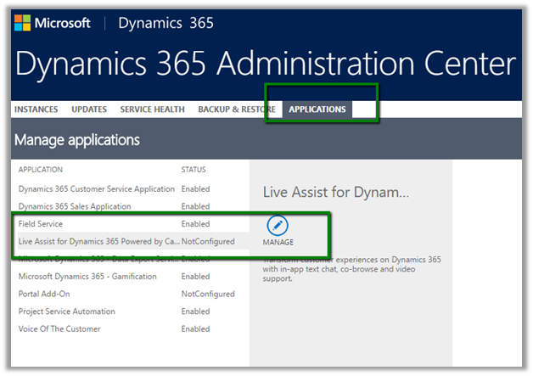Click the Manage pencil icon
This screenshot has width=533, height=376.
[278, 226]
